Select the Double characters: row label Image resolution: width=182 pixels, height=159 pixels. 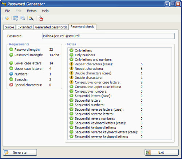88,78
